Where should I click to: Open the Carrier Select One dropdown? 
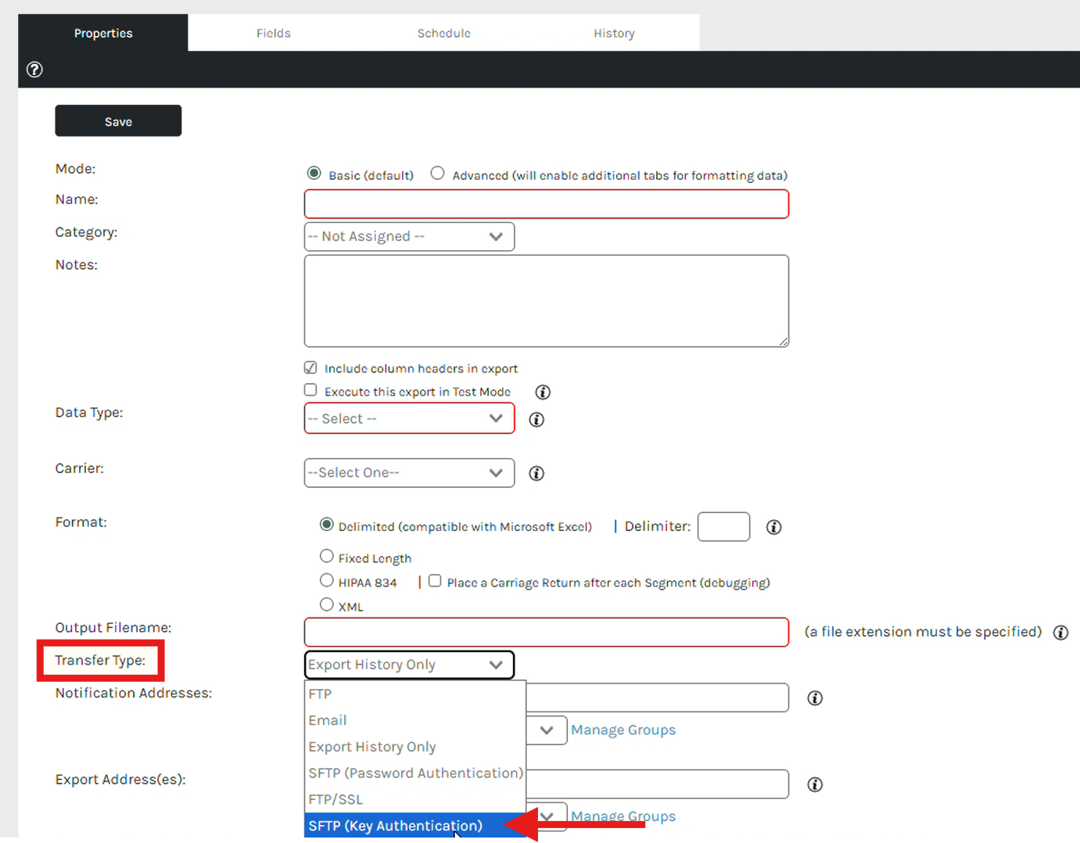[409, 473]
